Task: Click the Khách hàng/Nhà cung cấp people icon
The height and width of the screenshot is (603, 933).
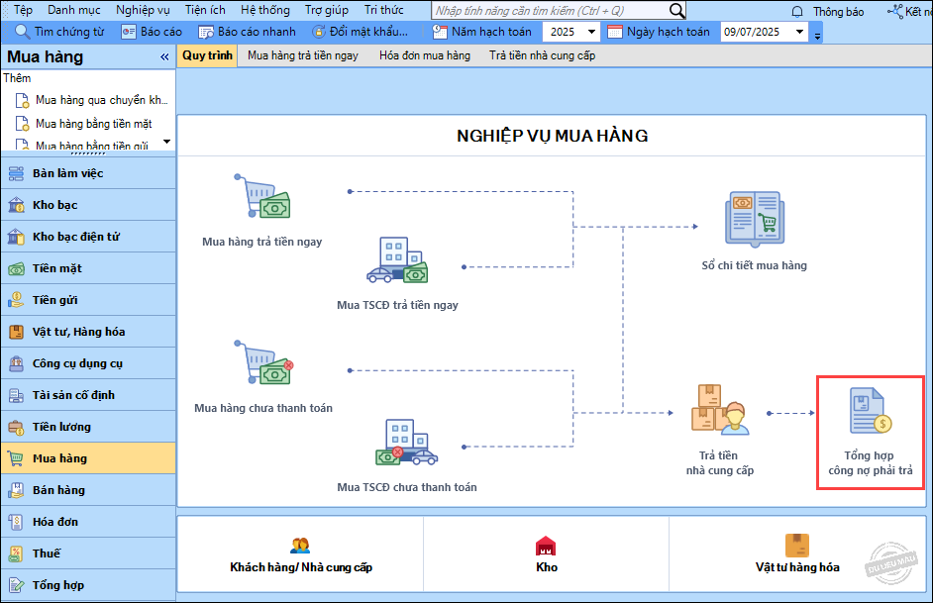Action: tap(300, 546)
